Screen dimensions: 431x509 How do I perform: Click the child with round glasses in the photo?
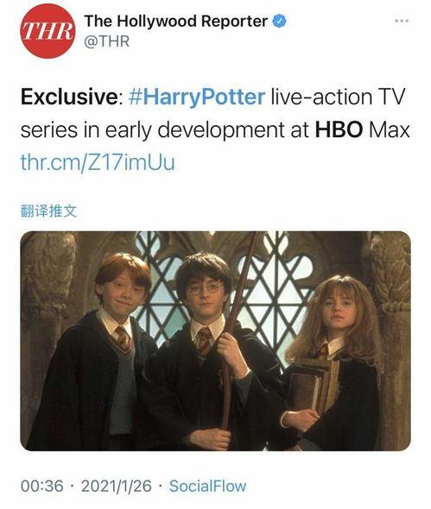(x=208, y=350)
